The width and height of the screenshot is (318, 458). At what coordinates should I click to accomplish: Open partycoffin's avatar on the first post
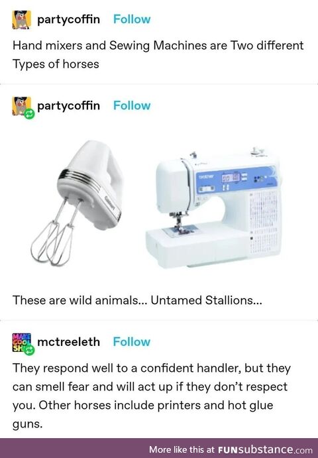tap(22, 20)
